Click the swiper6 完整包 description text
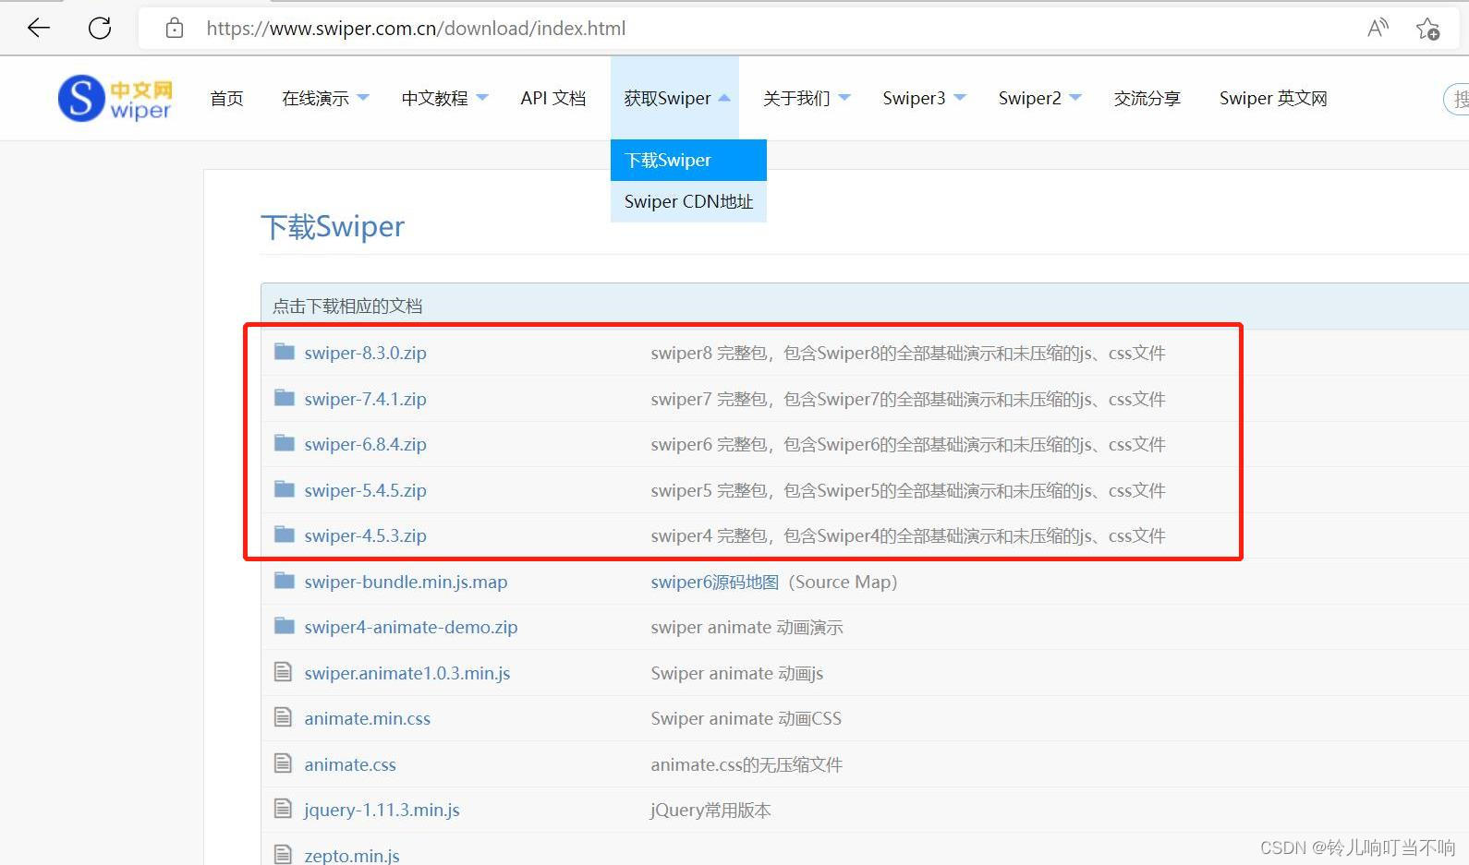This screenshot has width=1469, height=865. (908, 444)
